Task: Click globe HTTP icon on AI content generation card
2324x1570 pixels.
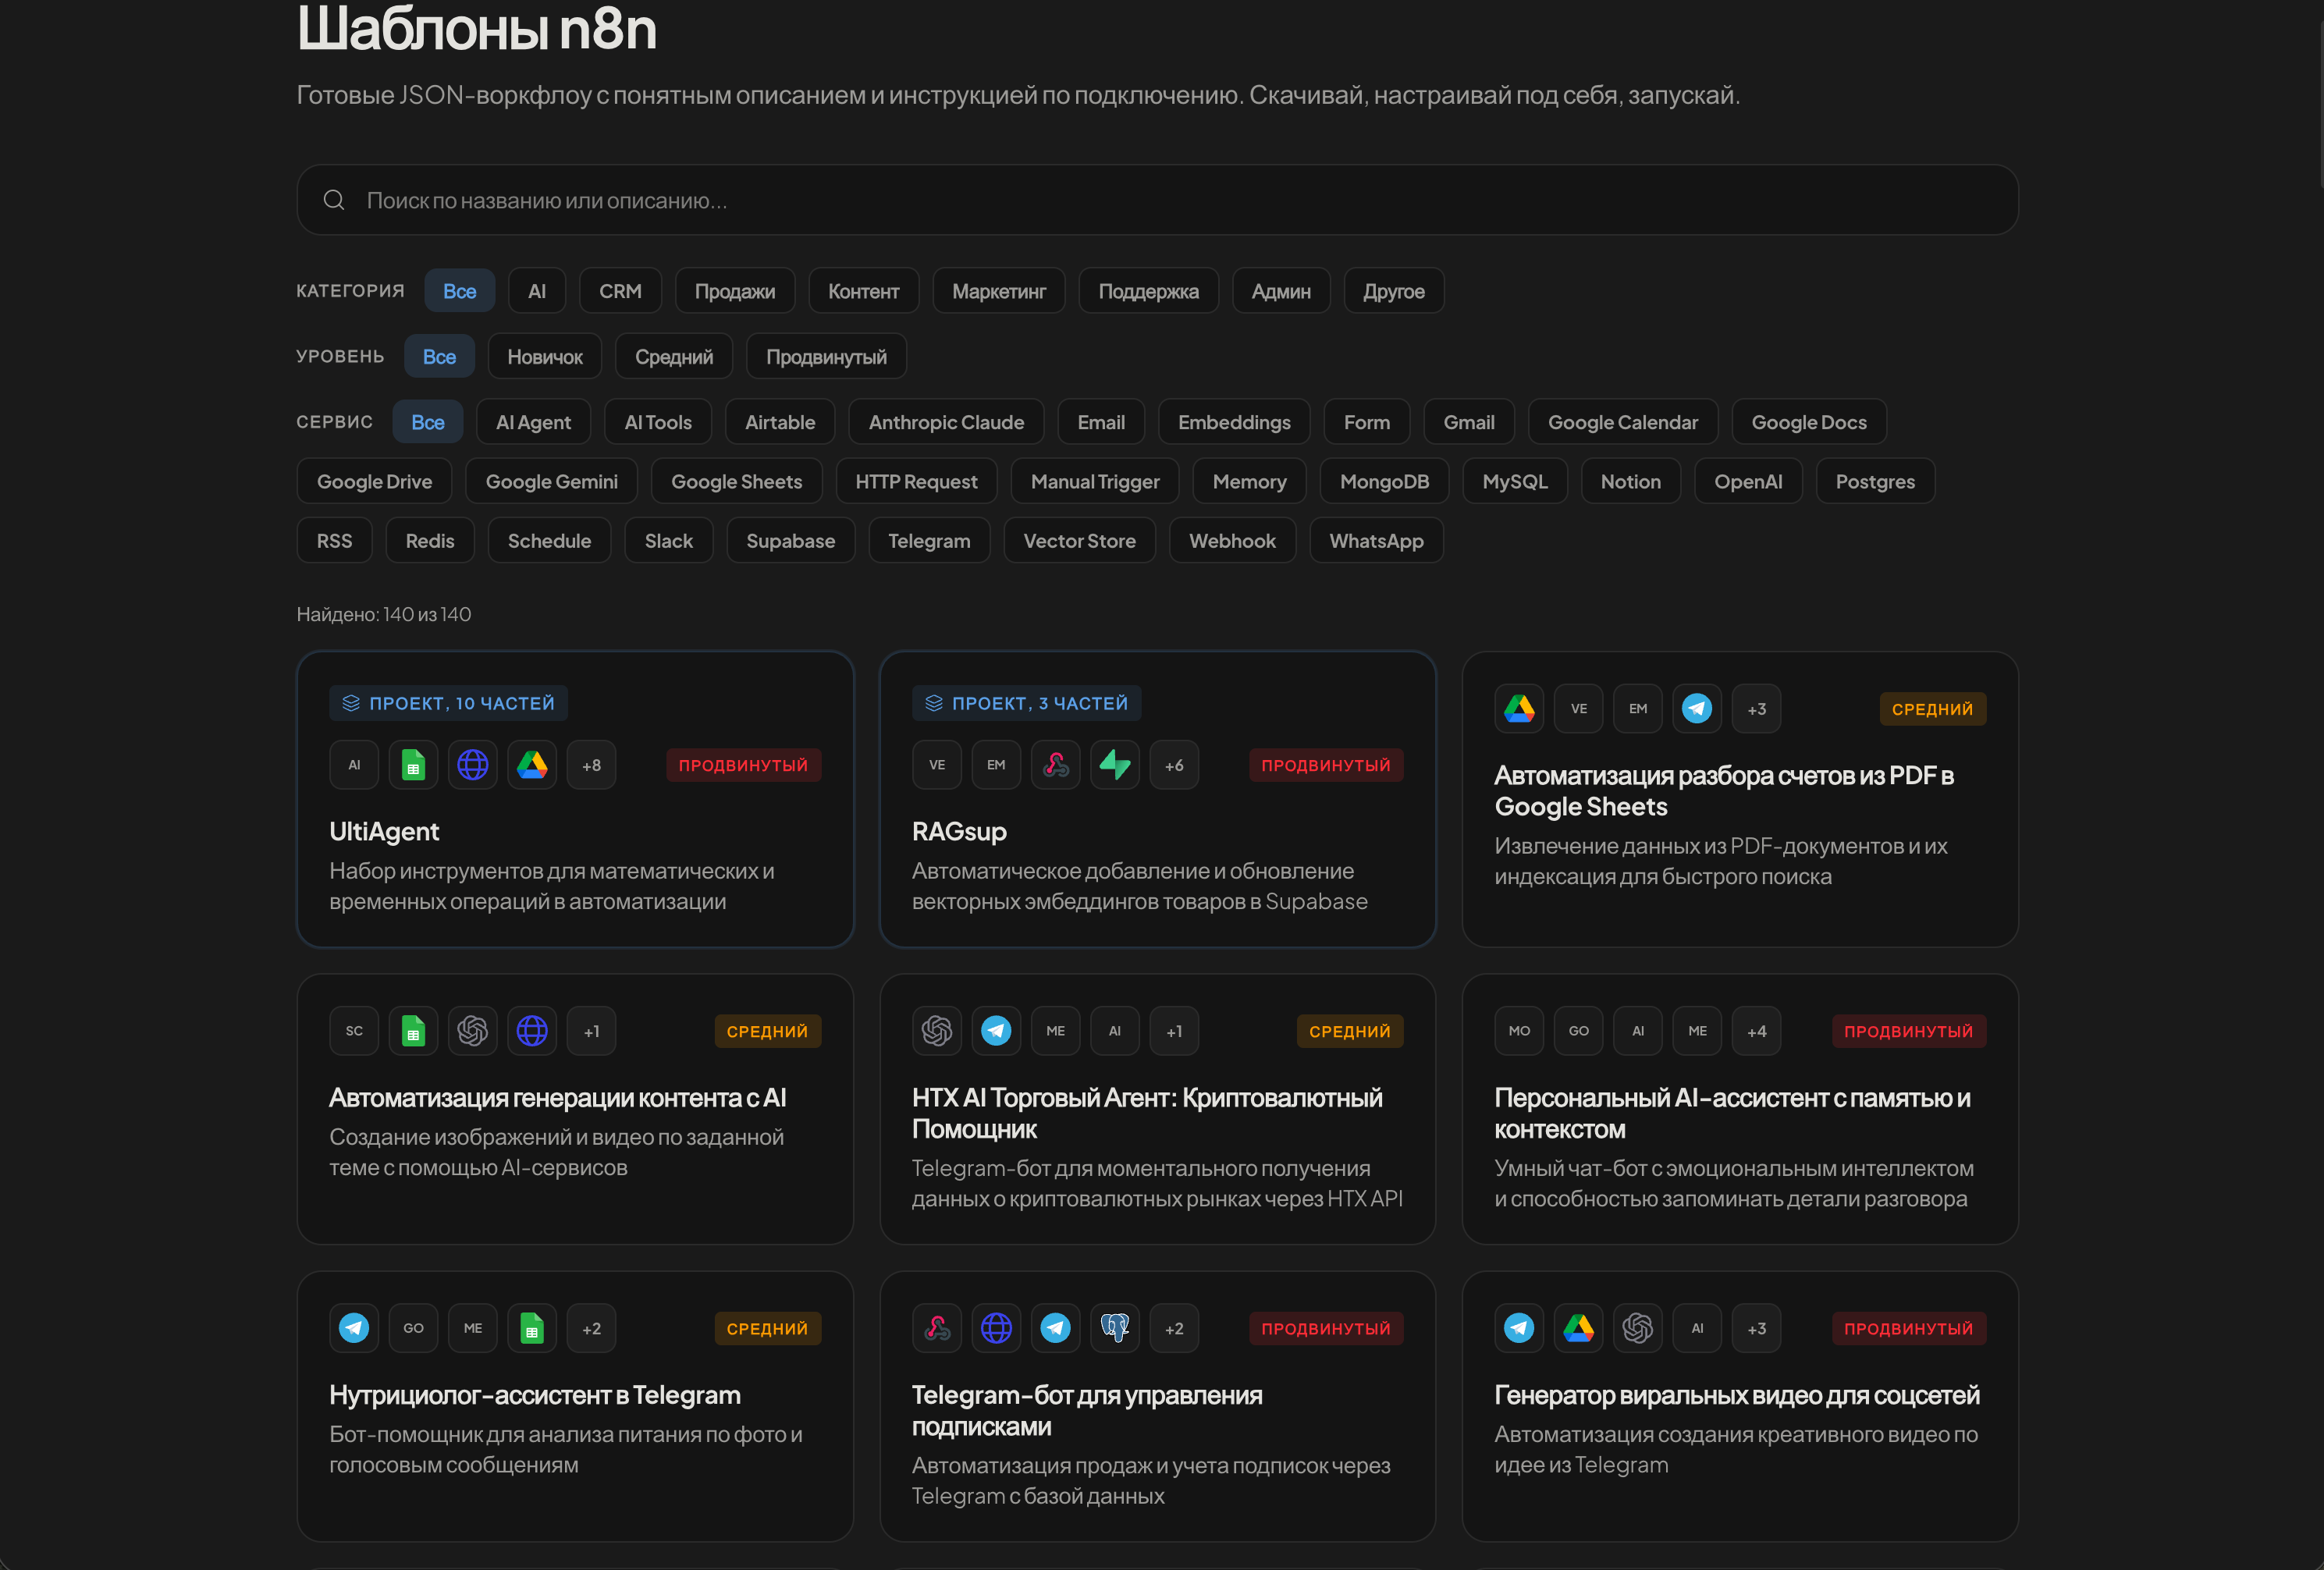Action: [532, 1031]
